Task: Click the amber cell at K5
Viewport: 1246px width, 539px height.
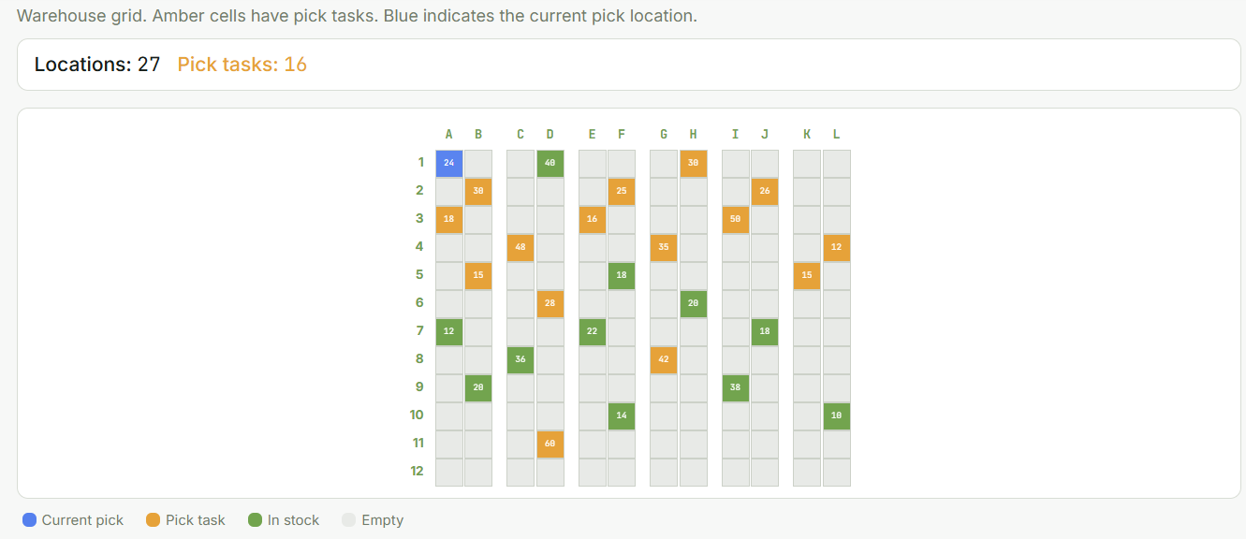Action: [807, 276]
